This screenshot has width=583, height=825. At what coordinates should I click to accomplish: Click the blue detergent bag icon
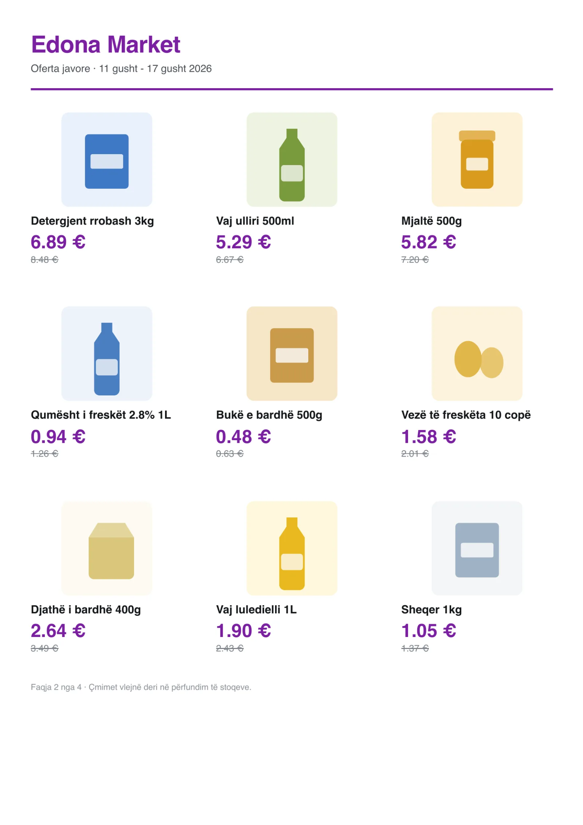point(106,161)
